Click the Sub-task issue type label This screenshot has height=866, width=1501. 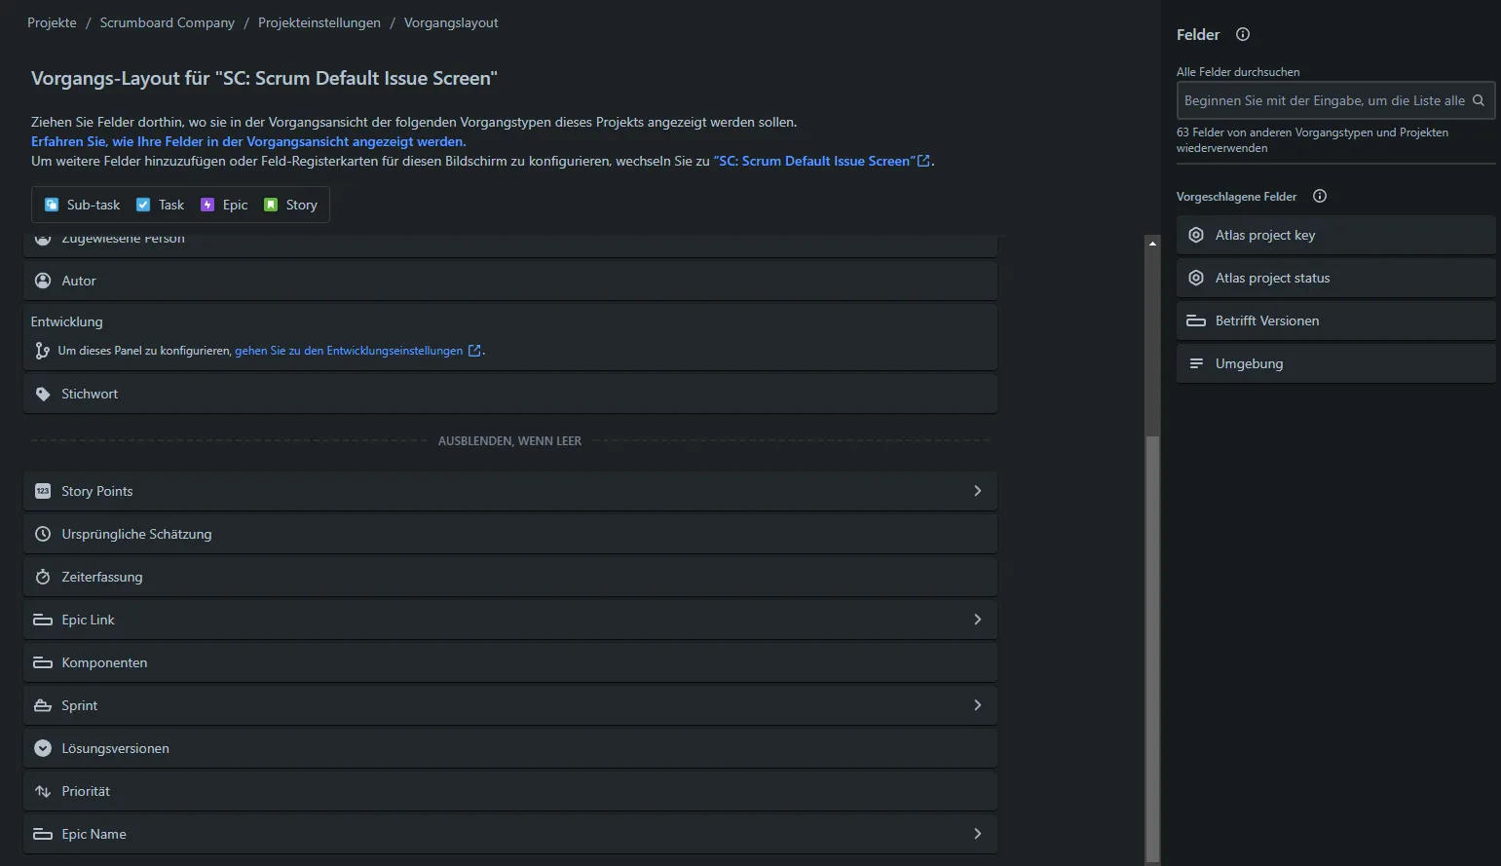tap(94, 205)
